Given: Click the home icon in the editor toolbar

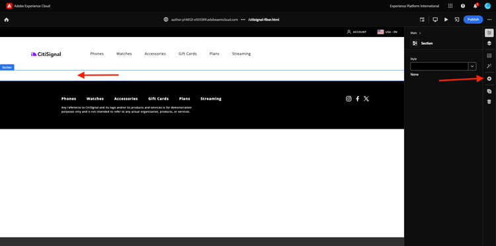Looking at the screenshot, I should [7, 20].
